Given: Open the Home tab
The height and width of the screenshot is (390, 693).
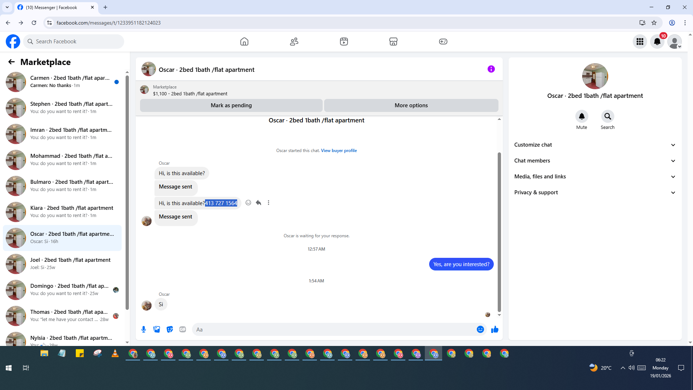Looking at the screenshot, I should (x=244, y=42).
